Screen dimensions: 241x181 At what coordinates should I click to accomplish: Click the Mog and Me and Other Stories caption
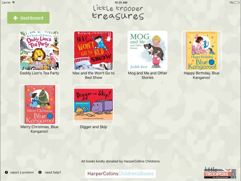click(147, 75)
